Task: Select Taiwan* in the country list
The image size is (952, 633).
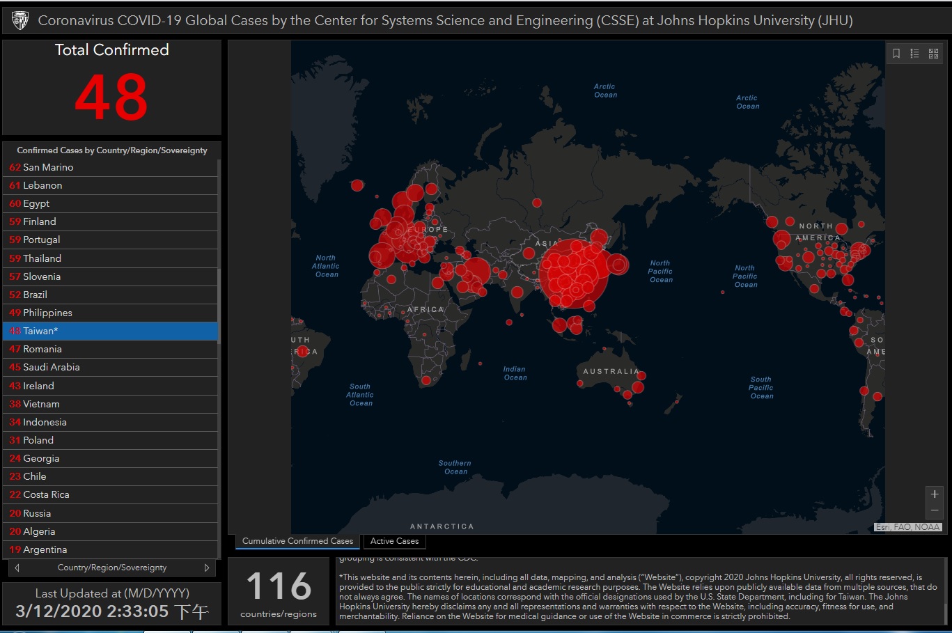Action: (110, 331)
